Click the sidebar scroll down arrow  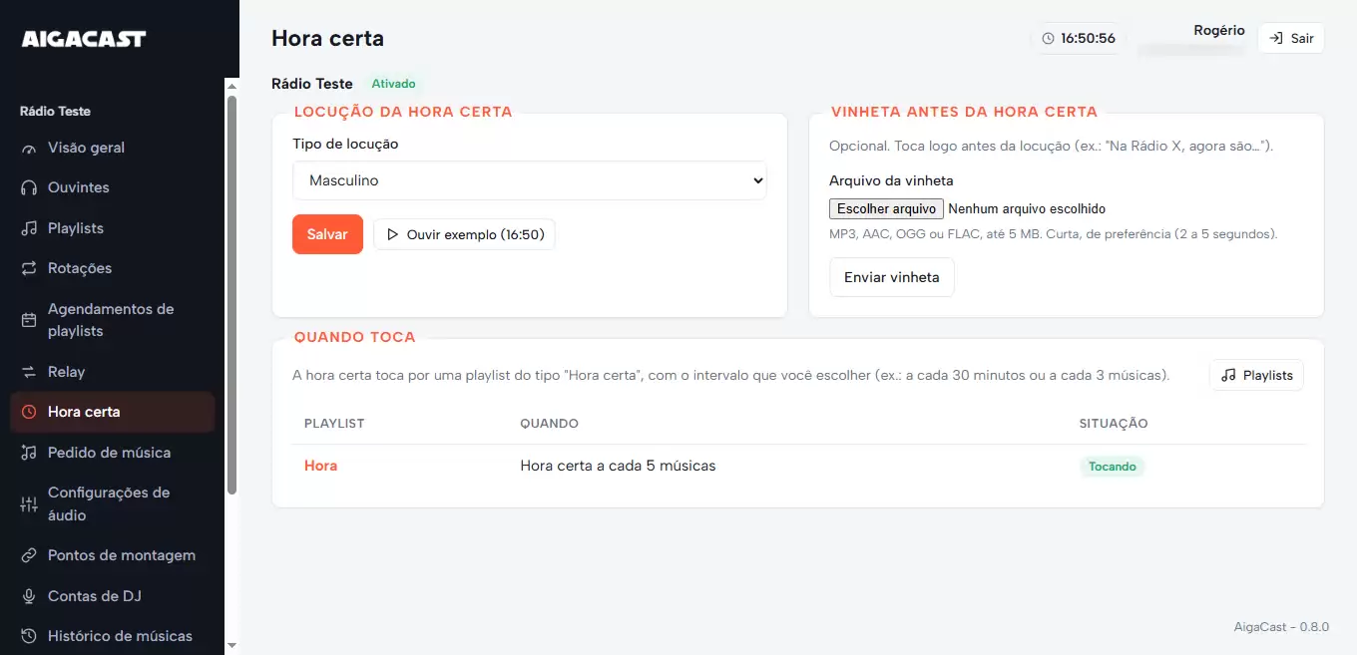232,646
